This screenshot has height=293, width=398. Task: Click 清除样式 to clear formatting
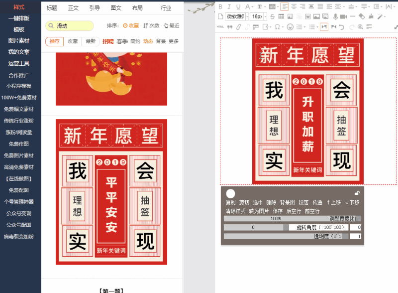pos(235,211)
